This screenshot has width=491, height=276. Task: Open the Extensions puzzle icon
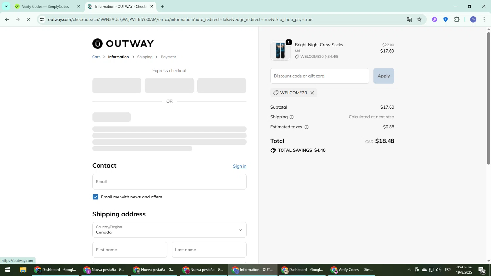pos(457,19)
